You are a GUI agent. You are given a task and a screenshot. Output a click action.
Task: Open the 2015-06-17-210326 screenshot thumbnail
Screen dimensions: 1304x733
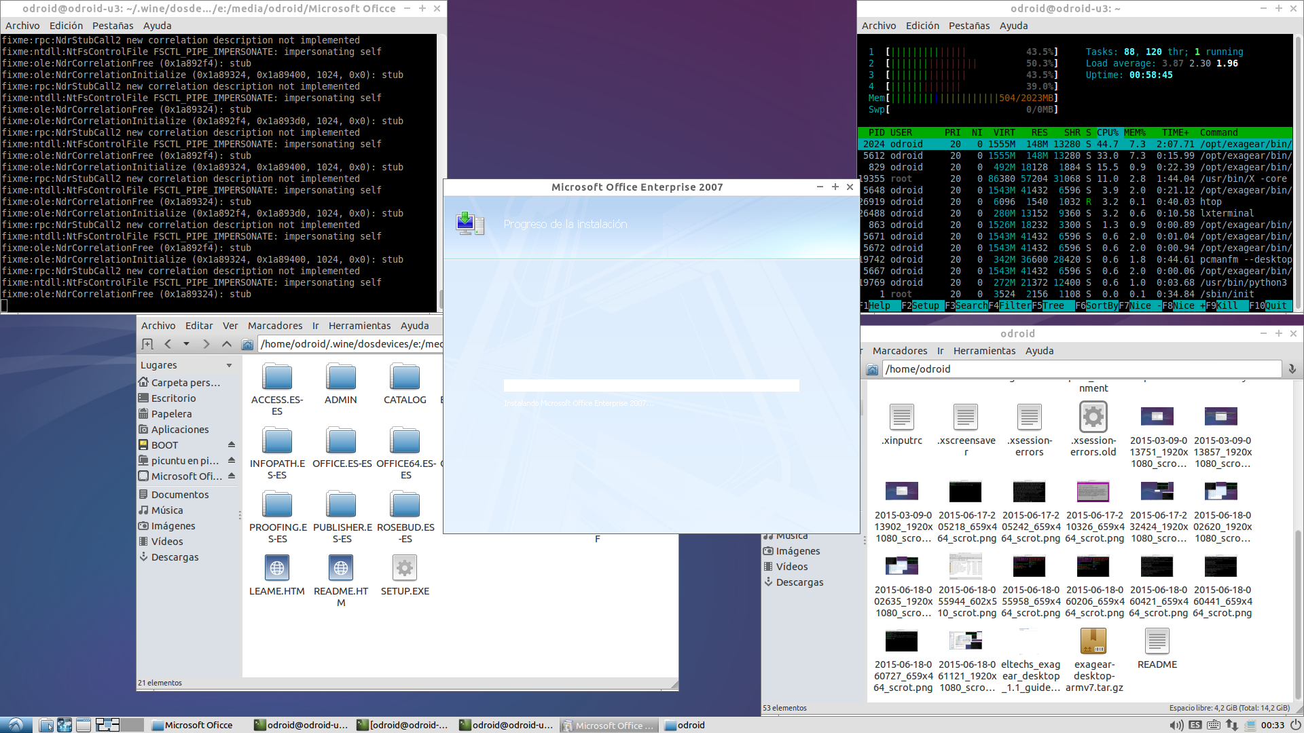[1093, 512]
